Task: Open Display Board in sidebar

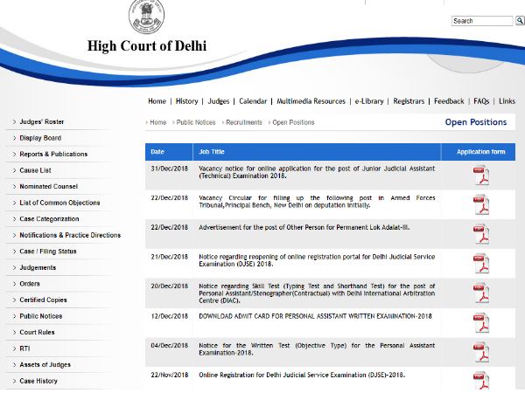Action: click(x=40, y=138)
